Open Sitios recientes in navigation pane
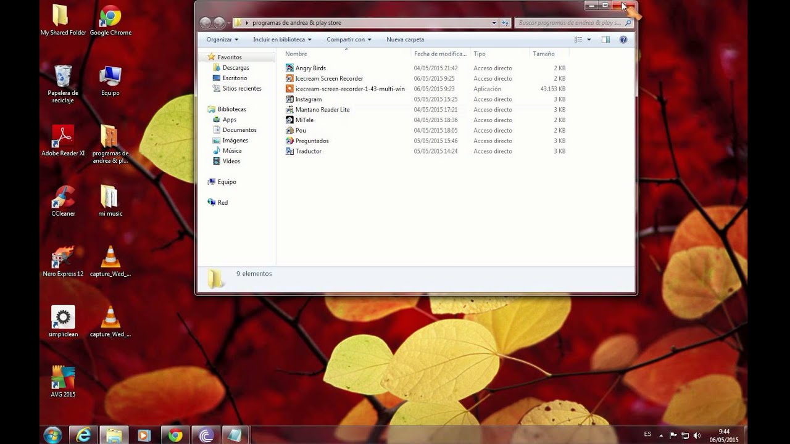The image size is (790, 444). 242,89
